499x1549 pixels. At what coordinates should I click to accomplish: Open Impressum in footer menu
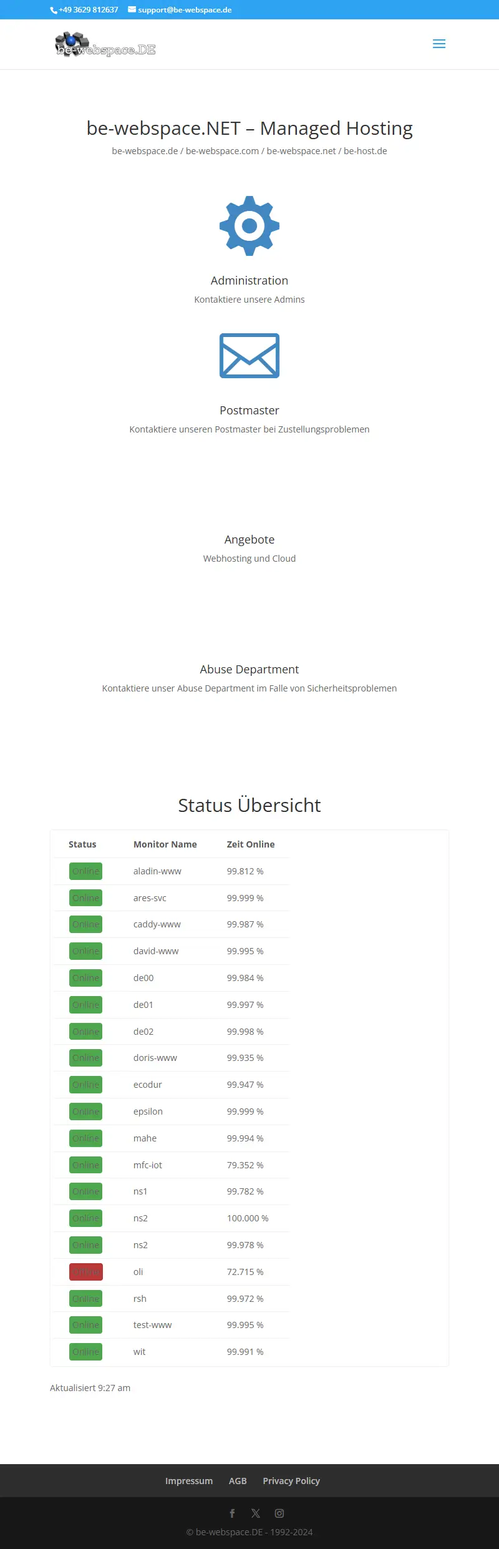click(189, 1481)
